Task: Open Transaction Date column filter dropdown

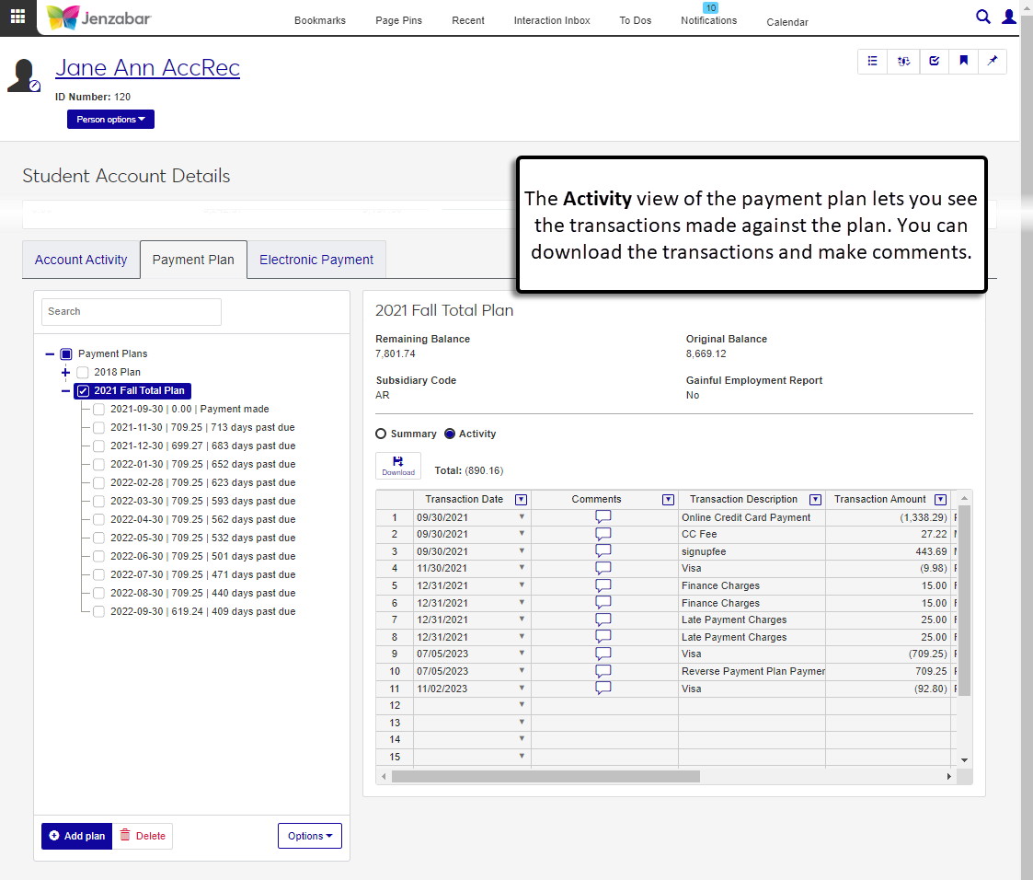Action: [521, 499]
